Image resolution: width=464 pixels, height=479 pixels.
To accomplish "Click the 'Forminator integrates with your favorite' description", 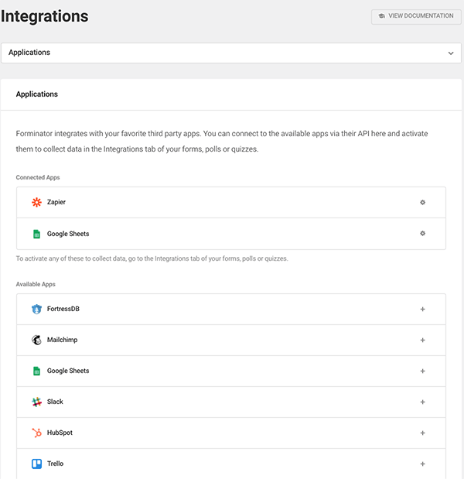I will click(222, 141).
